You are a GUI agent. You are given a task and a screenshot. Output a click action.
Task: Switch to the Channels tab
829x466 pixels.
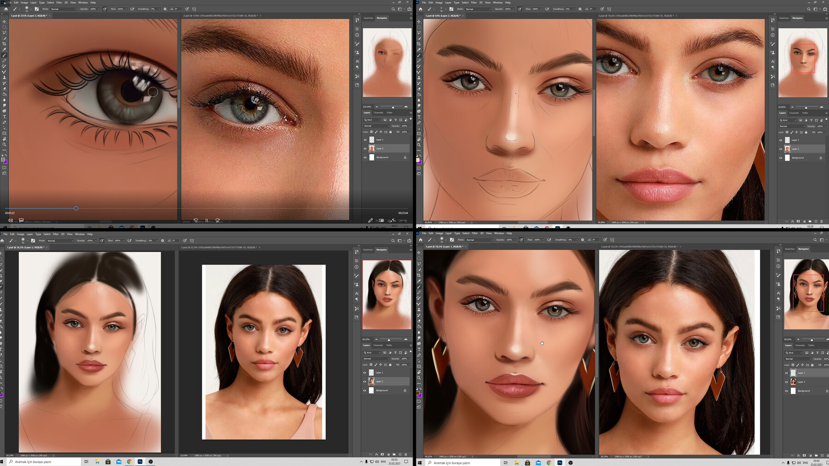click(378, 113)
